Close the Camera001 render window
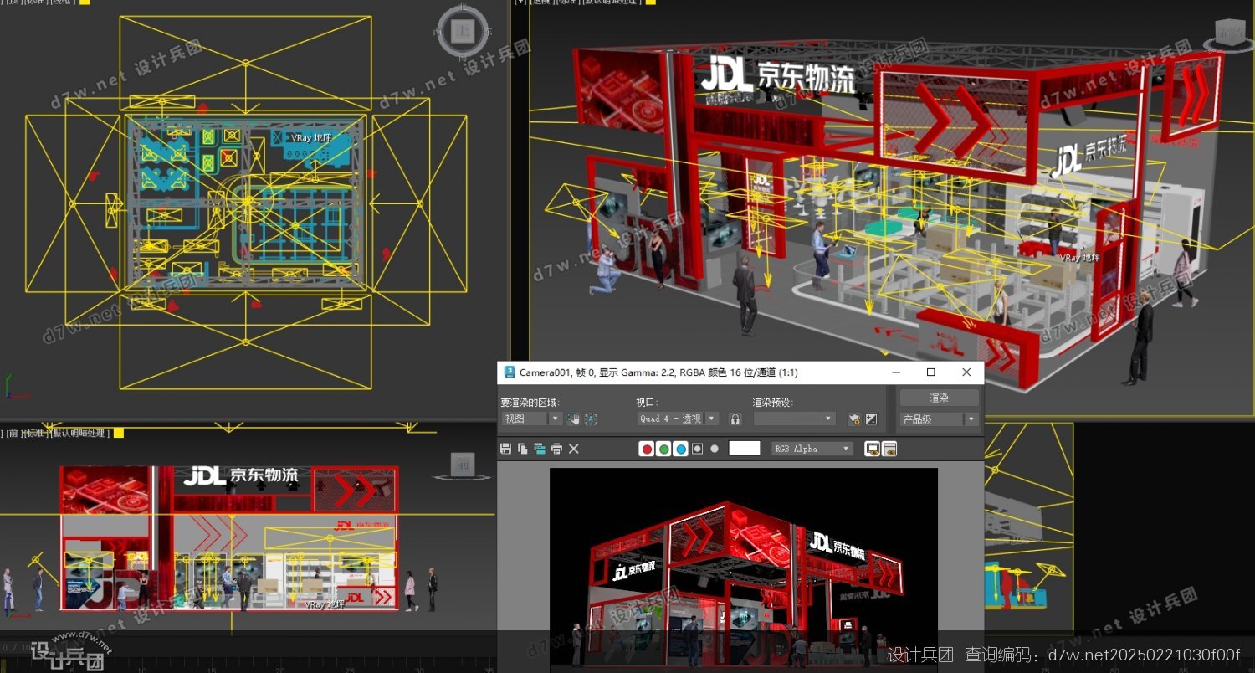The height and width of the screenshot is (673, 1255). (x=966, y=372)
